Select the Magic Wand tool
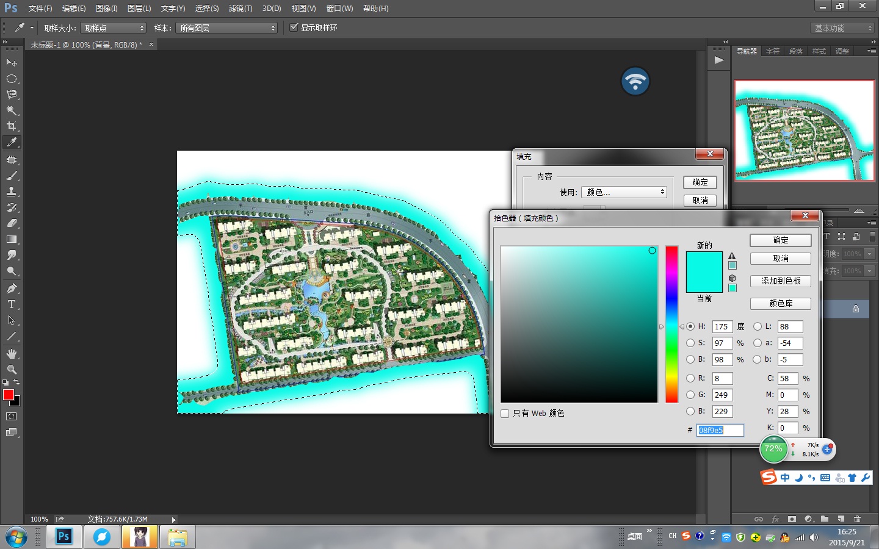Screen dimensions: 879x549 [x=12, y=110]
